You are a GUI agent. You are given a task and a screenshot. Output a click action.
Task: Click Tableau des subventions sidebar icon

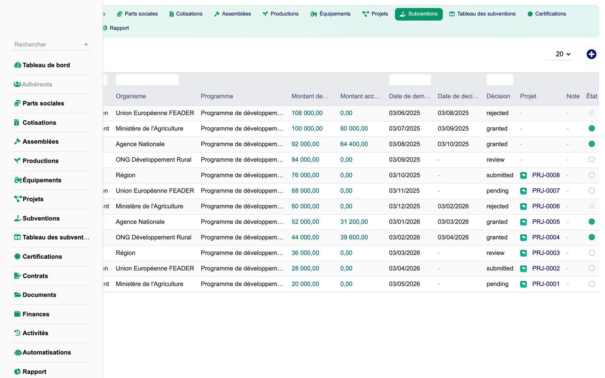[x=17, y=237]
